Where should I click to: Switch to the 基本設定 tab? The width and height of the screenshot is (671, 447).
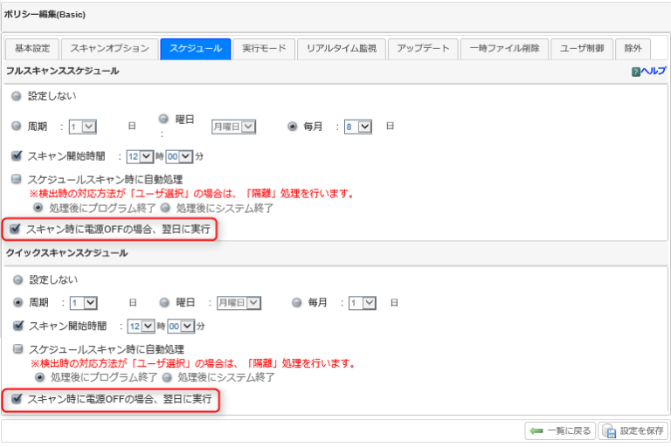(32, 49)
